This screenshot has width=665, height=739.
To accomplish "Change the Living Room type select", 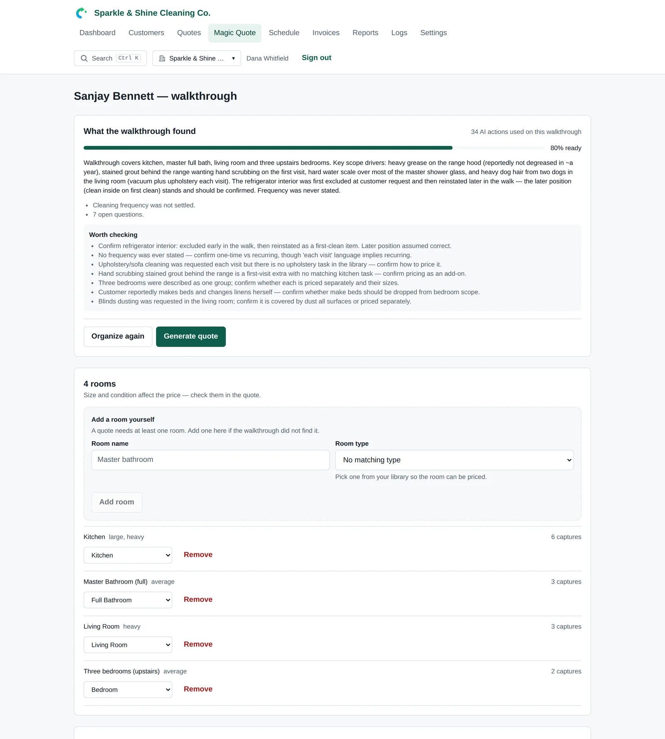I will tap(128, 645).
